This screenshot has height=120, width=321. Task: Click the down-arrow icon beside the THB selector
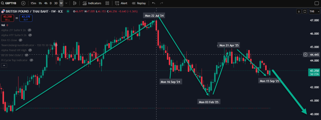click(299, 11)
